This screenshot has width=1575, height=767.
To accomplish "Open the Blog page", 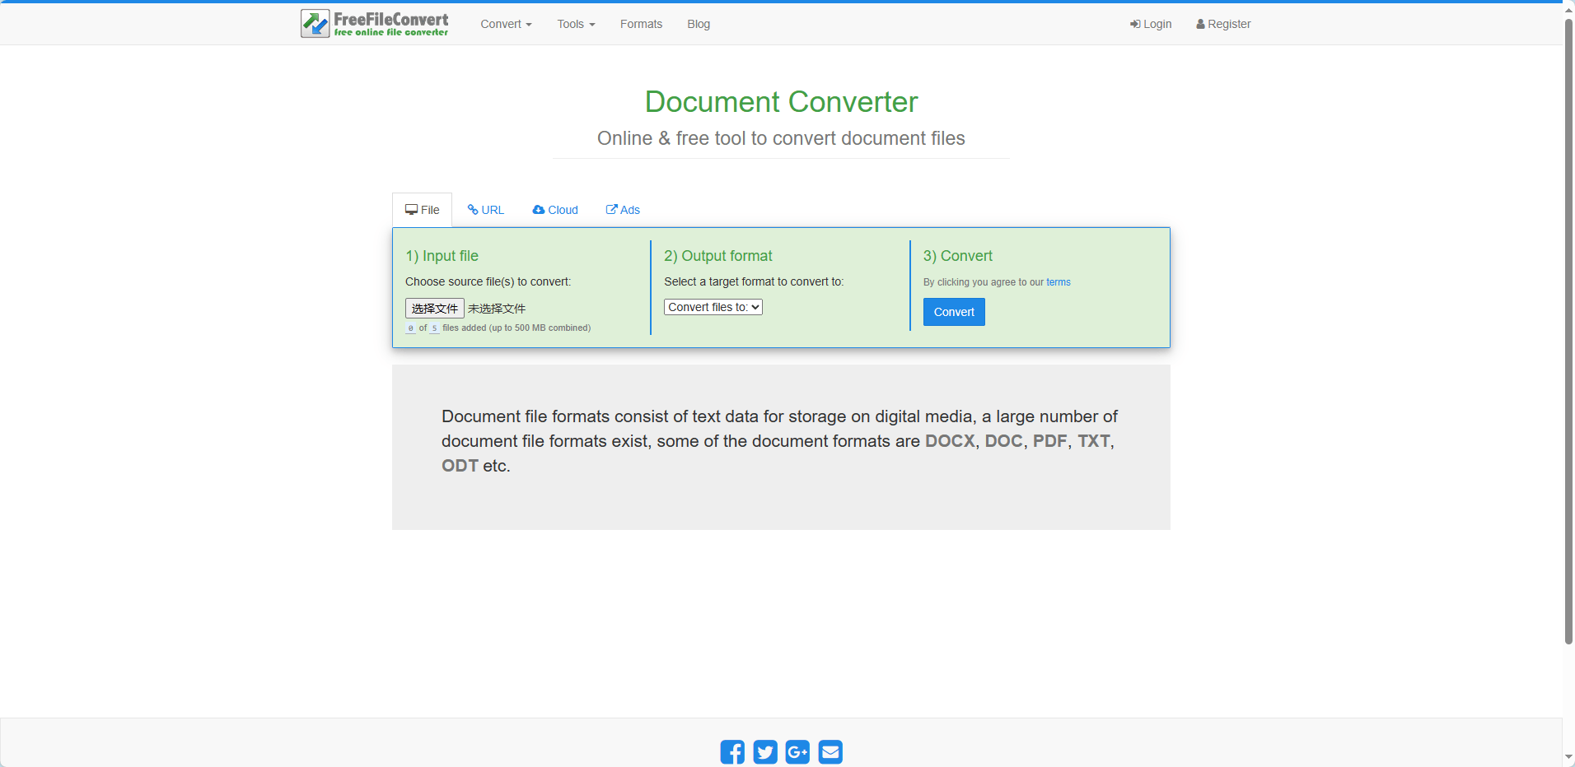I will pyautogui.click(x=699, y=24).
